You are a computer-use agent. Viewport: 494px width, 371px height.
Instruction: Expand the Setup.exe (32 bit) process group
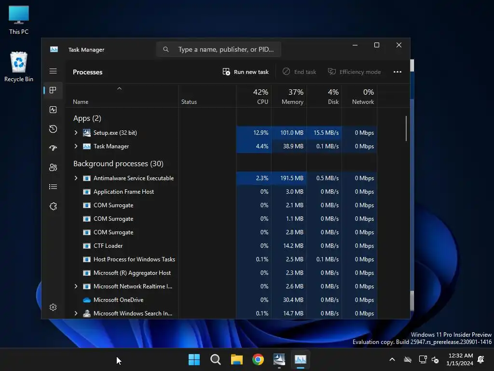76,133
